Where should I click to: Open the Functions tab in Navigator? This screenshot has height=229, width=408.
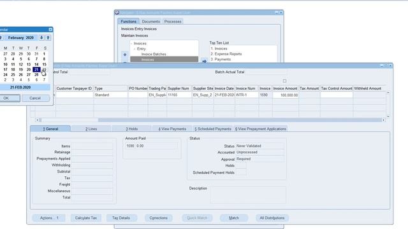tap(129, 21)
